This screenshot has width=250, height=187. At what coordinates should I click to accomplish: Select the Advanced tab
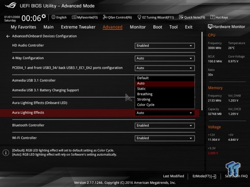[112, 27]
